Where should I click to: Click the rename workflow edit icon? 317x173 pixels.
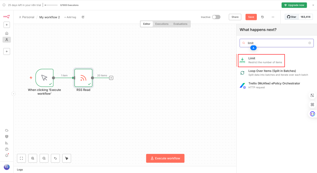(x=83, y=17)
